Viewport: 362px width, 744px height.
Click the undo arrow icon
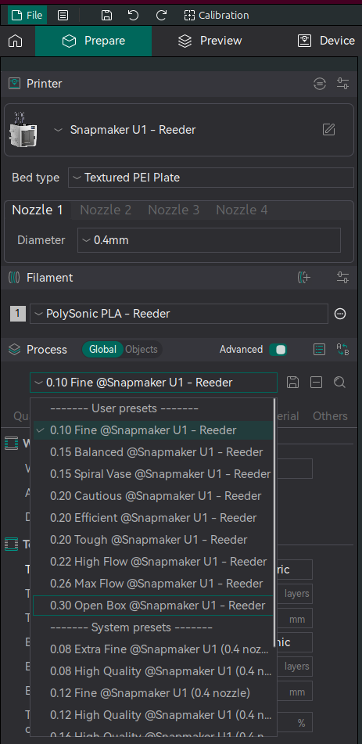click(134, 15)
